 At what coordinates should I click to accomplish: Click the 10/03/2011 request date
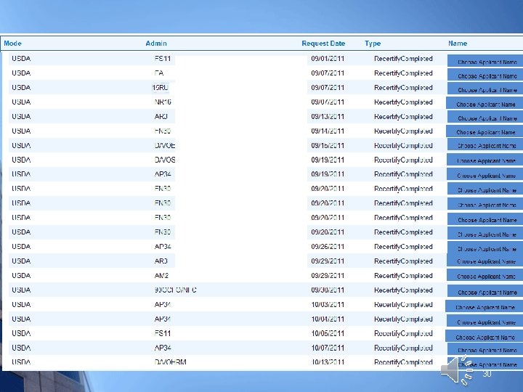point(328,305)
